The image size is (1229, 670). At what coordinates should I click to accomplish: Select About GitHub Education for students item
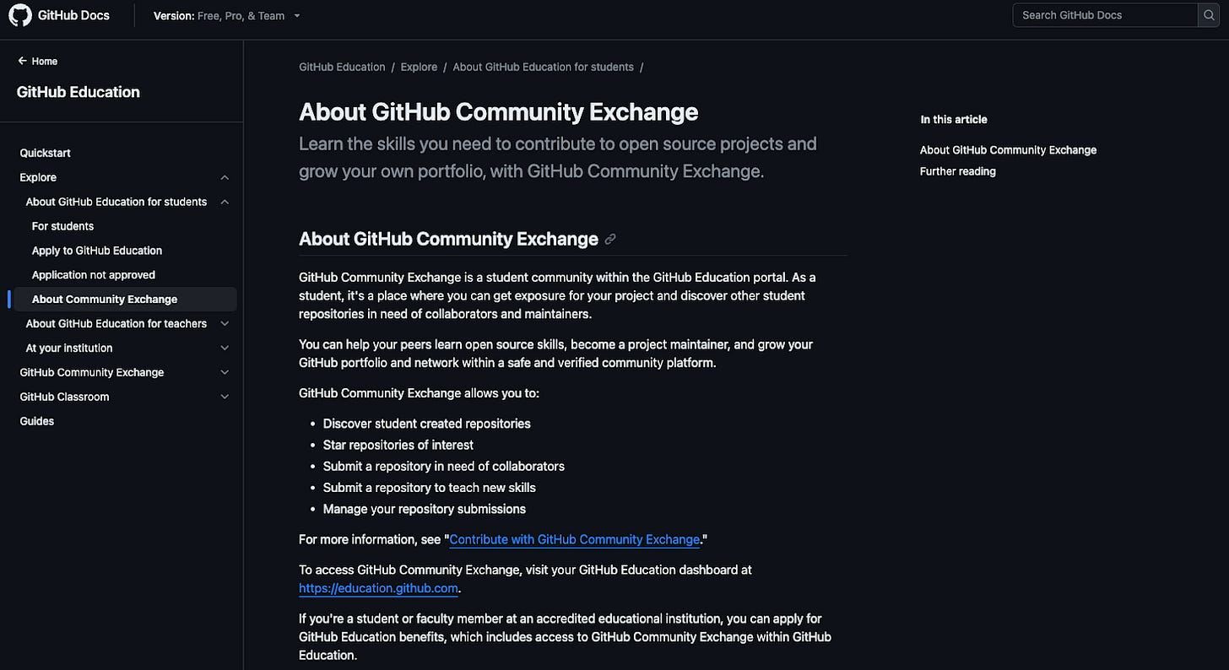[x=116, y=202]
